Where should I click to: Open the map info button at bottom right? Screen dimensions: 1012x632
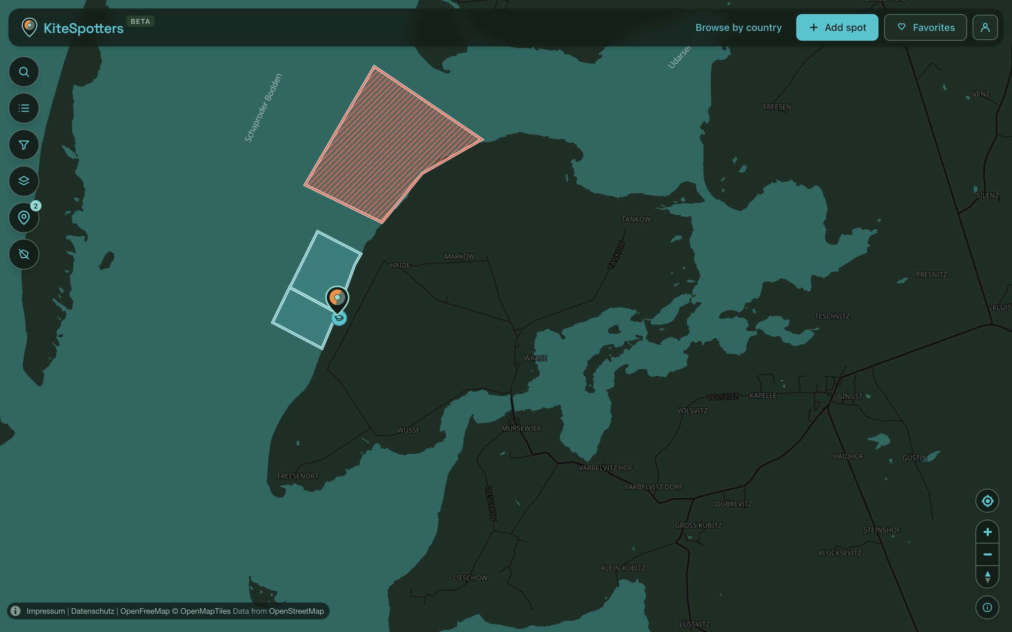tap(987, 607)
